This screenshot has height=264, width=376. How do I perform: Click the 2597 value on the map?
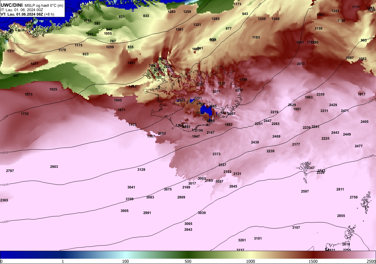click(305, 191)
